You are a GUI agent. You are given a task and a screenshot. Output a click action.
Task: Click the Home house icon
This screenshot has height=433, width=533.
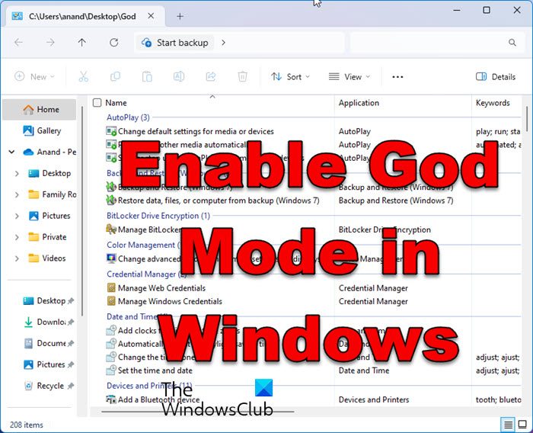point(29,109)
